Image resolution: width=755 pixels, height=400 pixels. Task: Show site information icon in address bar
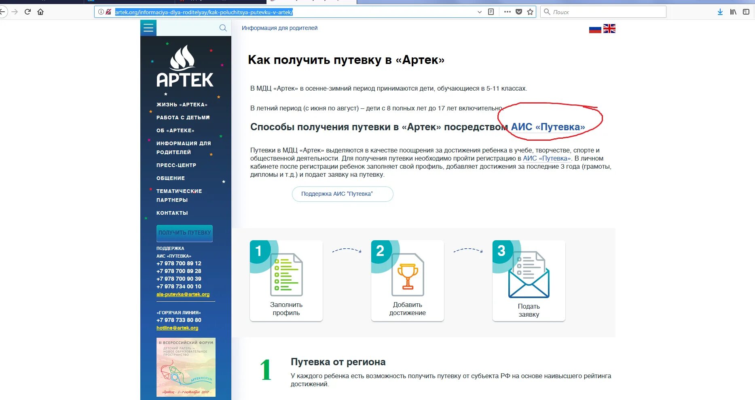click(101, 12)
